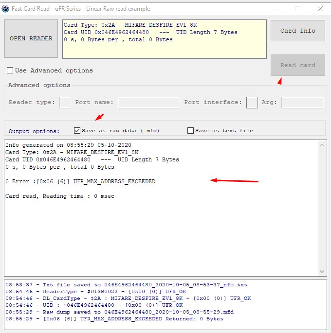Click the Reader type input box

click(x=65, y=103)
